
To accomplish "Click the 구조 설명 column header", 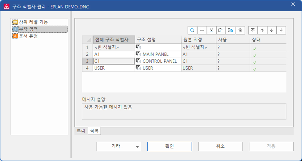I will [158, 40].
